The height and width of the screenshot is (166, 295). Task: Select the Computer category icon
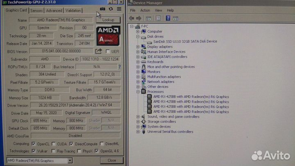[x=143, y=32]
